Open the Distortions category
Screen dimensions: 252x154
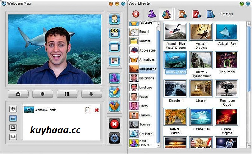pyautogui.click(x=143, y=78)
